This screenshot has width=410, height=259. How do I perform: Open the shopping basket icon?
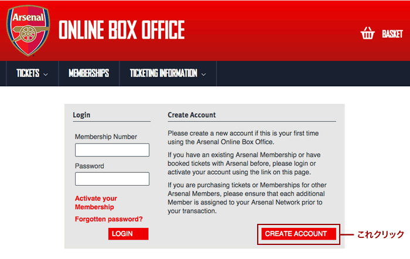(367, 33)
